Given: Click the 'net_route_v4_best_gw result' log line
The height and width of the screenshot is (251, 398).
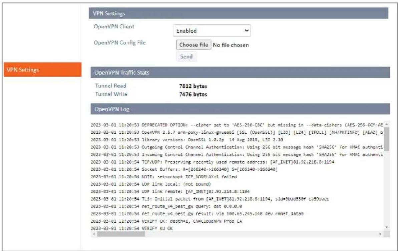Looking at the screenshot, I should click(x=197, y=214).
